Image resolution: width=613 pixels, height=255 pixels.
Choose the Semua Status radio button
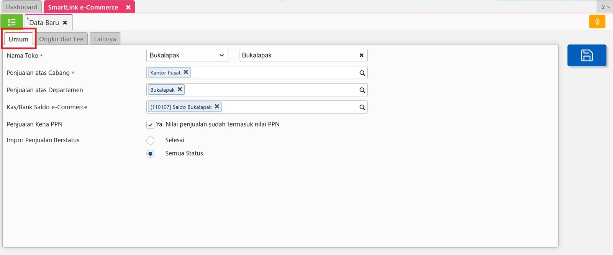point(151,154)
